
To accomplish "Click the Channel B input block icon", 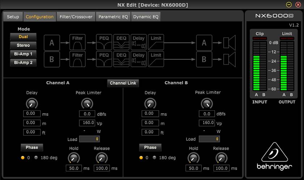I will point(52,60).
